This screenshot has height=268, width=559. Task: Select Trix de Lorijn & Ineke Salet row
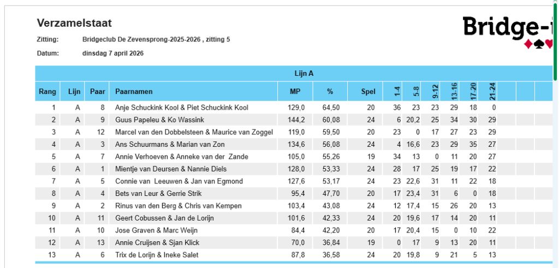coord(294,255)
